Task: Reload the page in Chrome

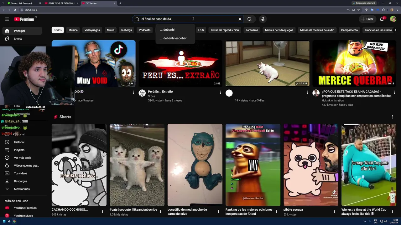Action: (15, 10)
